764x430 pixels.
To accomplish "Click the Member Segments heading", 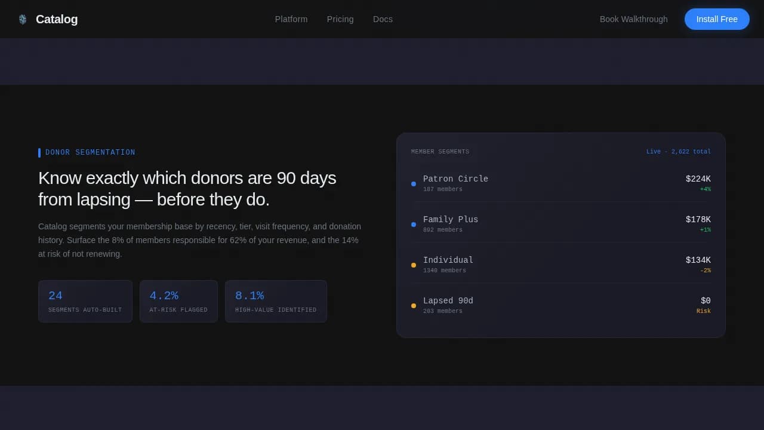I will 440,152.
